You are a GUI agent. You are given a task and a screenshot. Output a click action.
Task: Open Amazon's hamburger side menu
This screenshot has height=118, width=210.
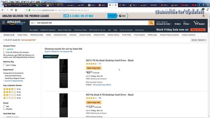click(4, 22)
